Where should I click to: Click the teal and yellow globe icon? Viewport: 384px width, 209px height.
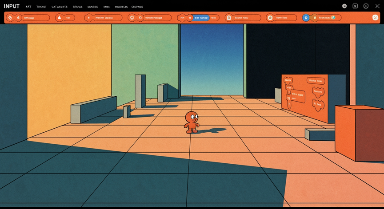click(333, 17)
